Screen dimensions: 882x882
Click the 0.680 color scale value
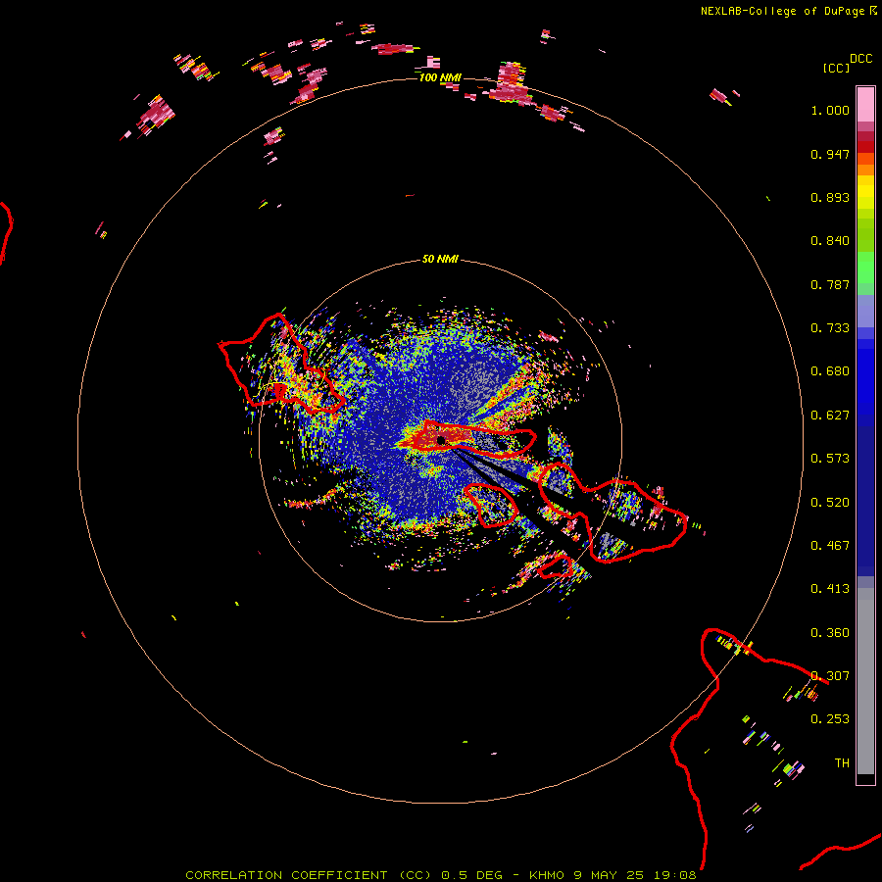(830, 371)
